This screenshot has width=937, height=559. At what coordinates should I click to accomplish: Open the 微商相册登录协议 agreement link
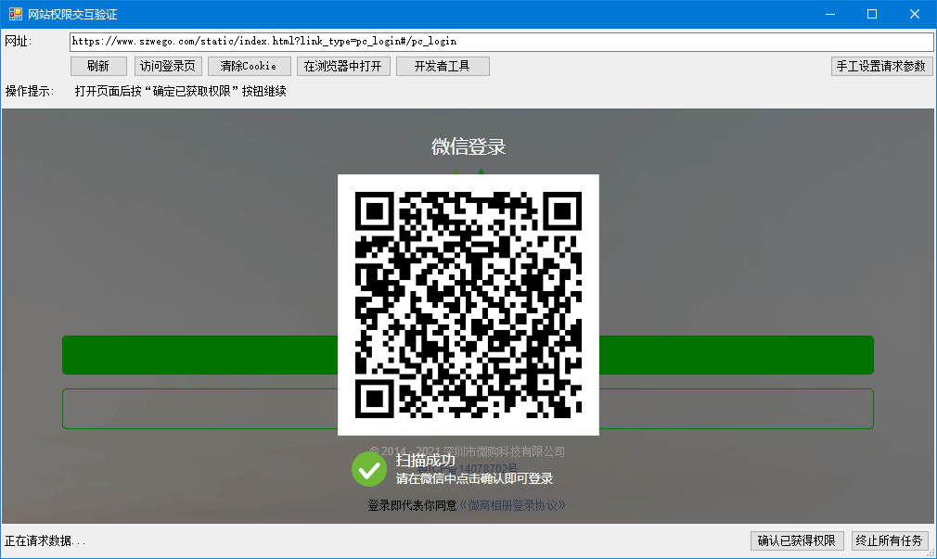pos(512,505)
